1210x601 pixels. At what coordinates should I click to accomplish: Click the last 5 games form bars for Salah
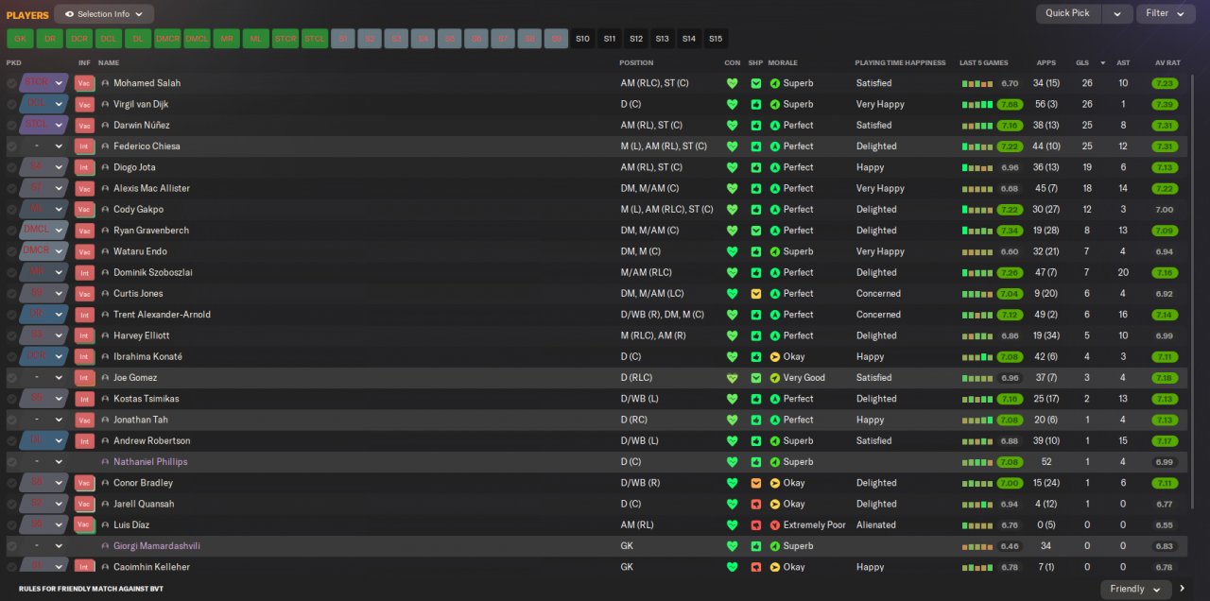coord(978,83)
